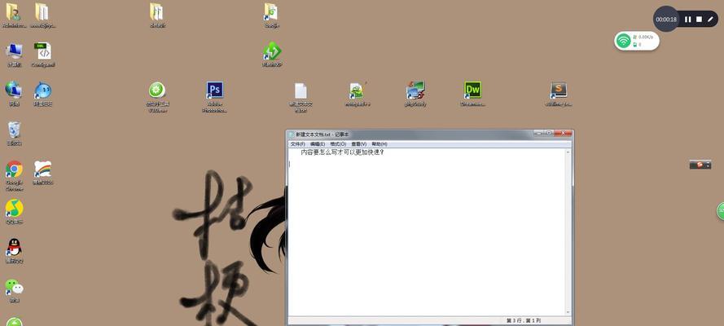Click the Sogou input method toolbar
This screenshot has width=724, height=326.
pyautogui.click(x=700, y=165)
